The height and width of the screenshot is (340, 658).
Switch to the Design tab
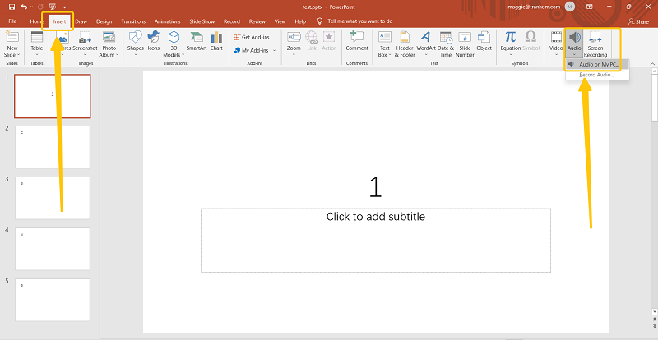click(x=104, y=21)
